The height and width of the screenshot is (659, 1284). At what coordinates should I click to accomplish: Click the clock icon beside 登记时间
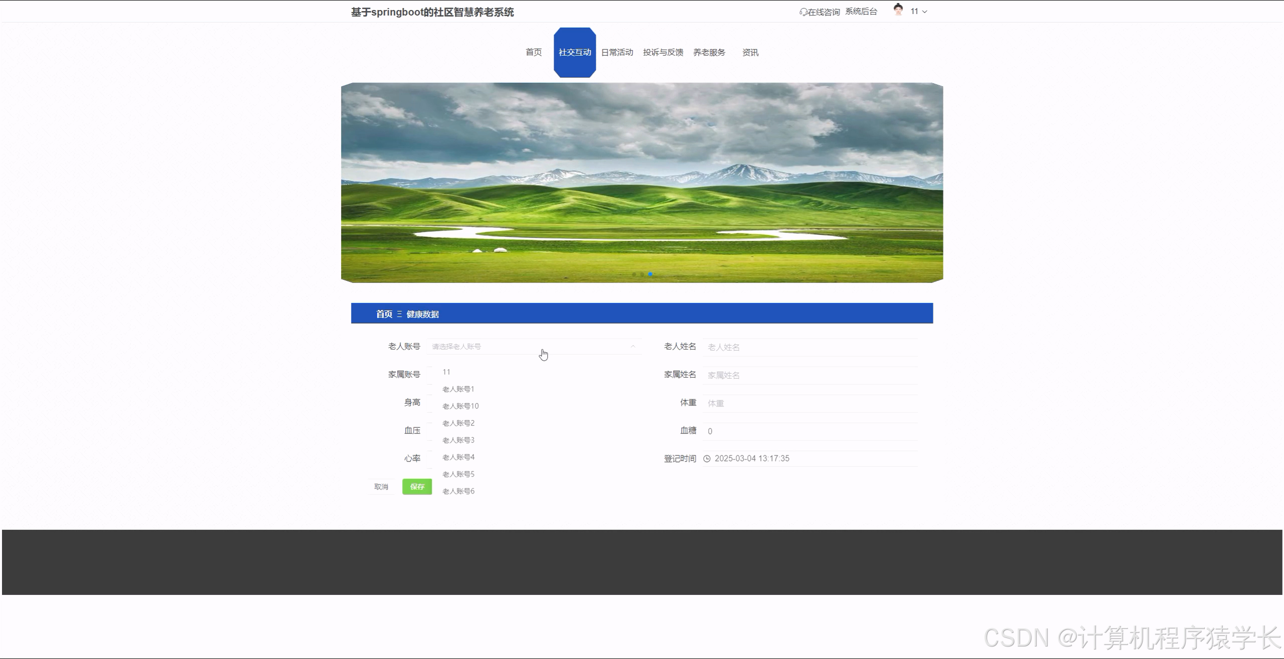[x=707, y=458]
